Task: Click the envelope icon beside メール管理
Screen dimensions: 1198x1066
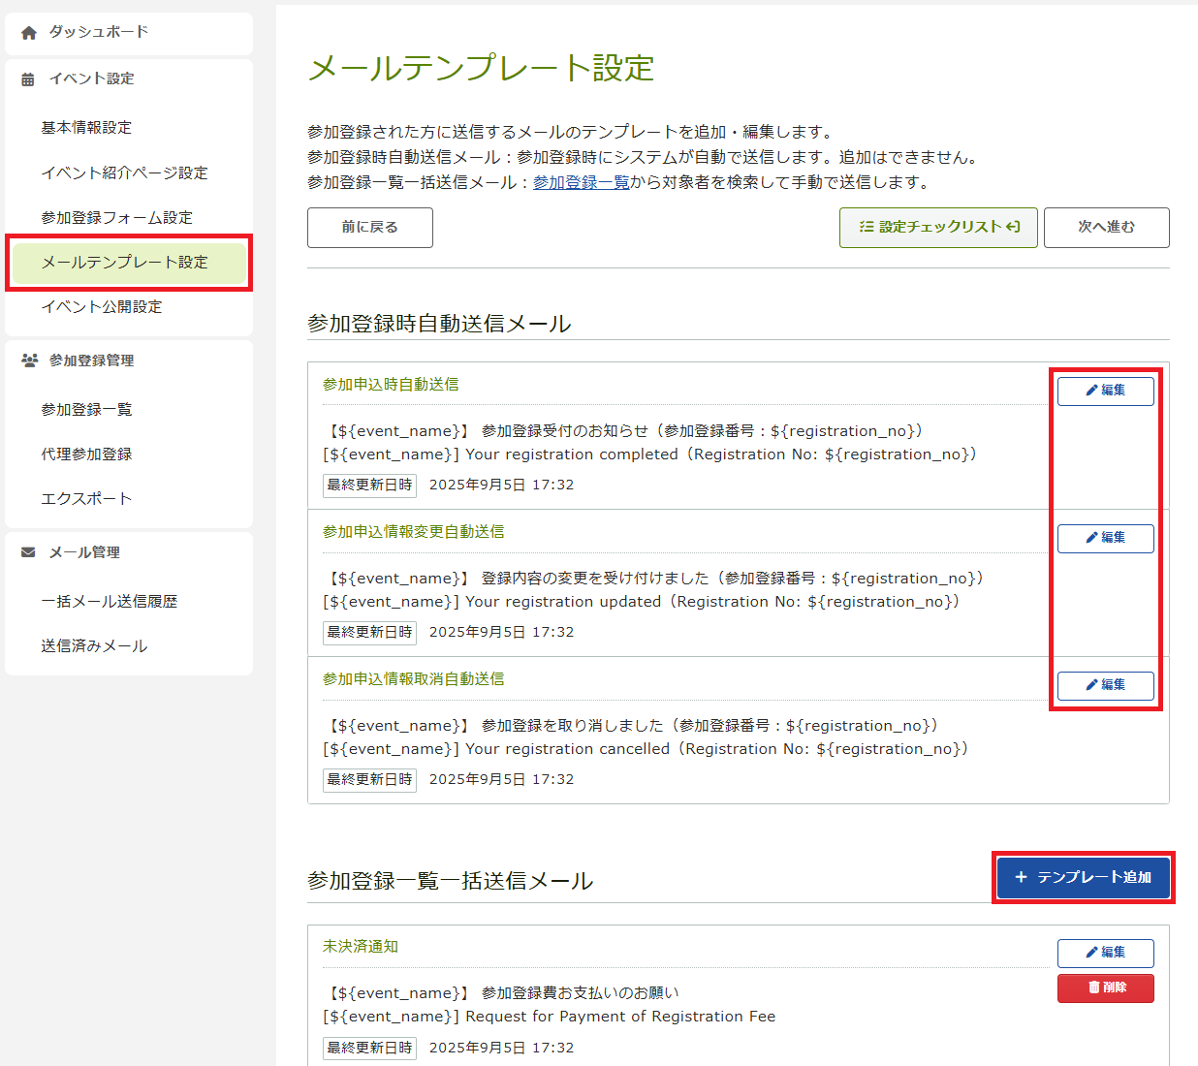Action: pyautogui.click(x=28, y=552)
